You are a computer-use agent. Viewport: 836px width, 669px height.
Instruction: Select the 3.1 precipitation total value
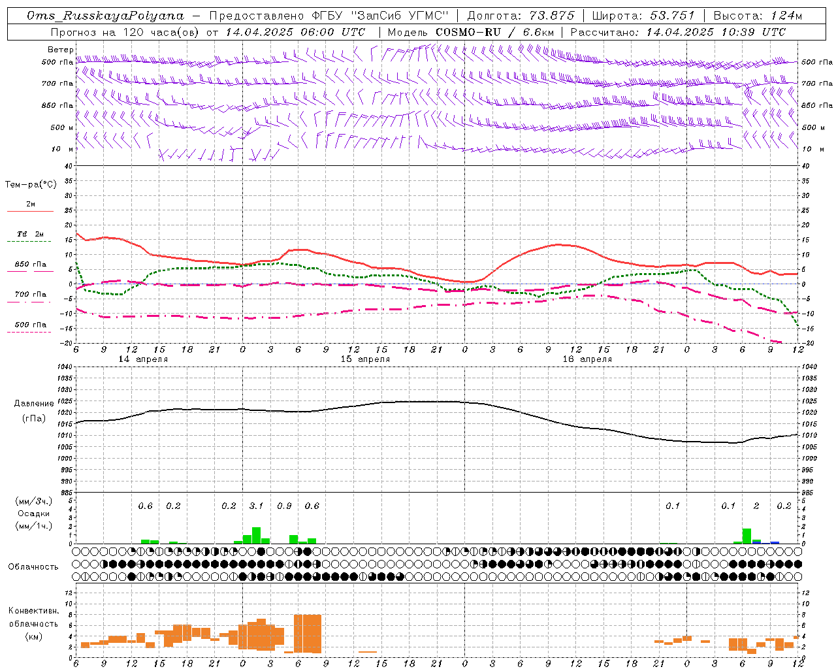point(256,506)
